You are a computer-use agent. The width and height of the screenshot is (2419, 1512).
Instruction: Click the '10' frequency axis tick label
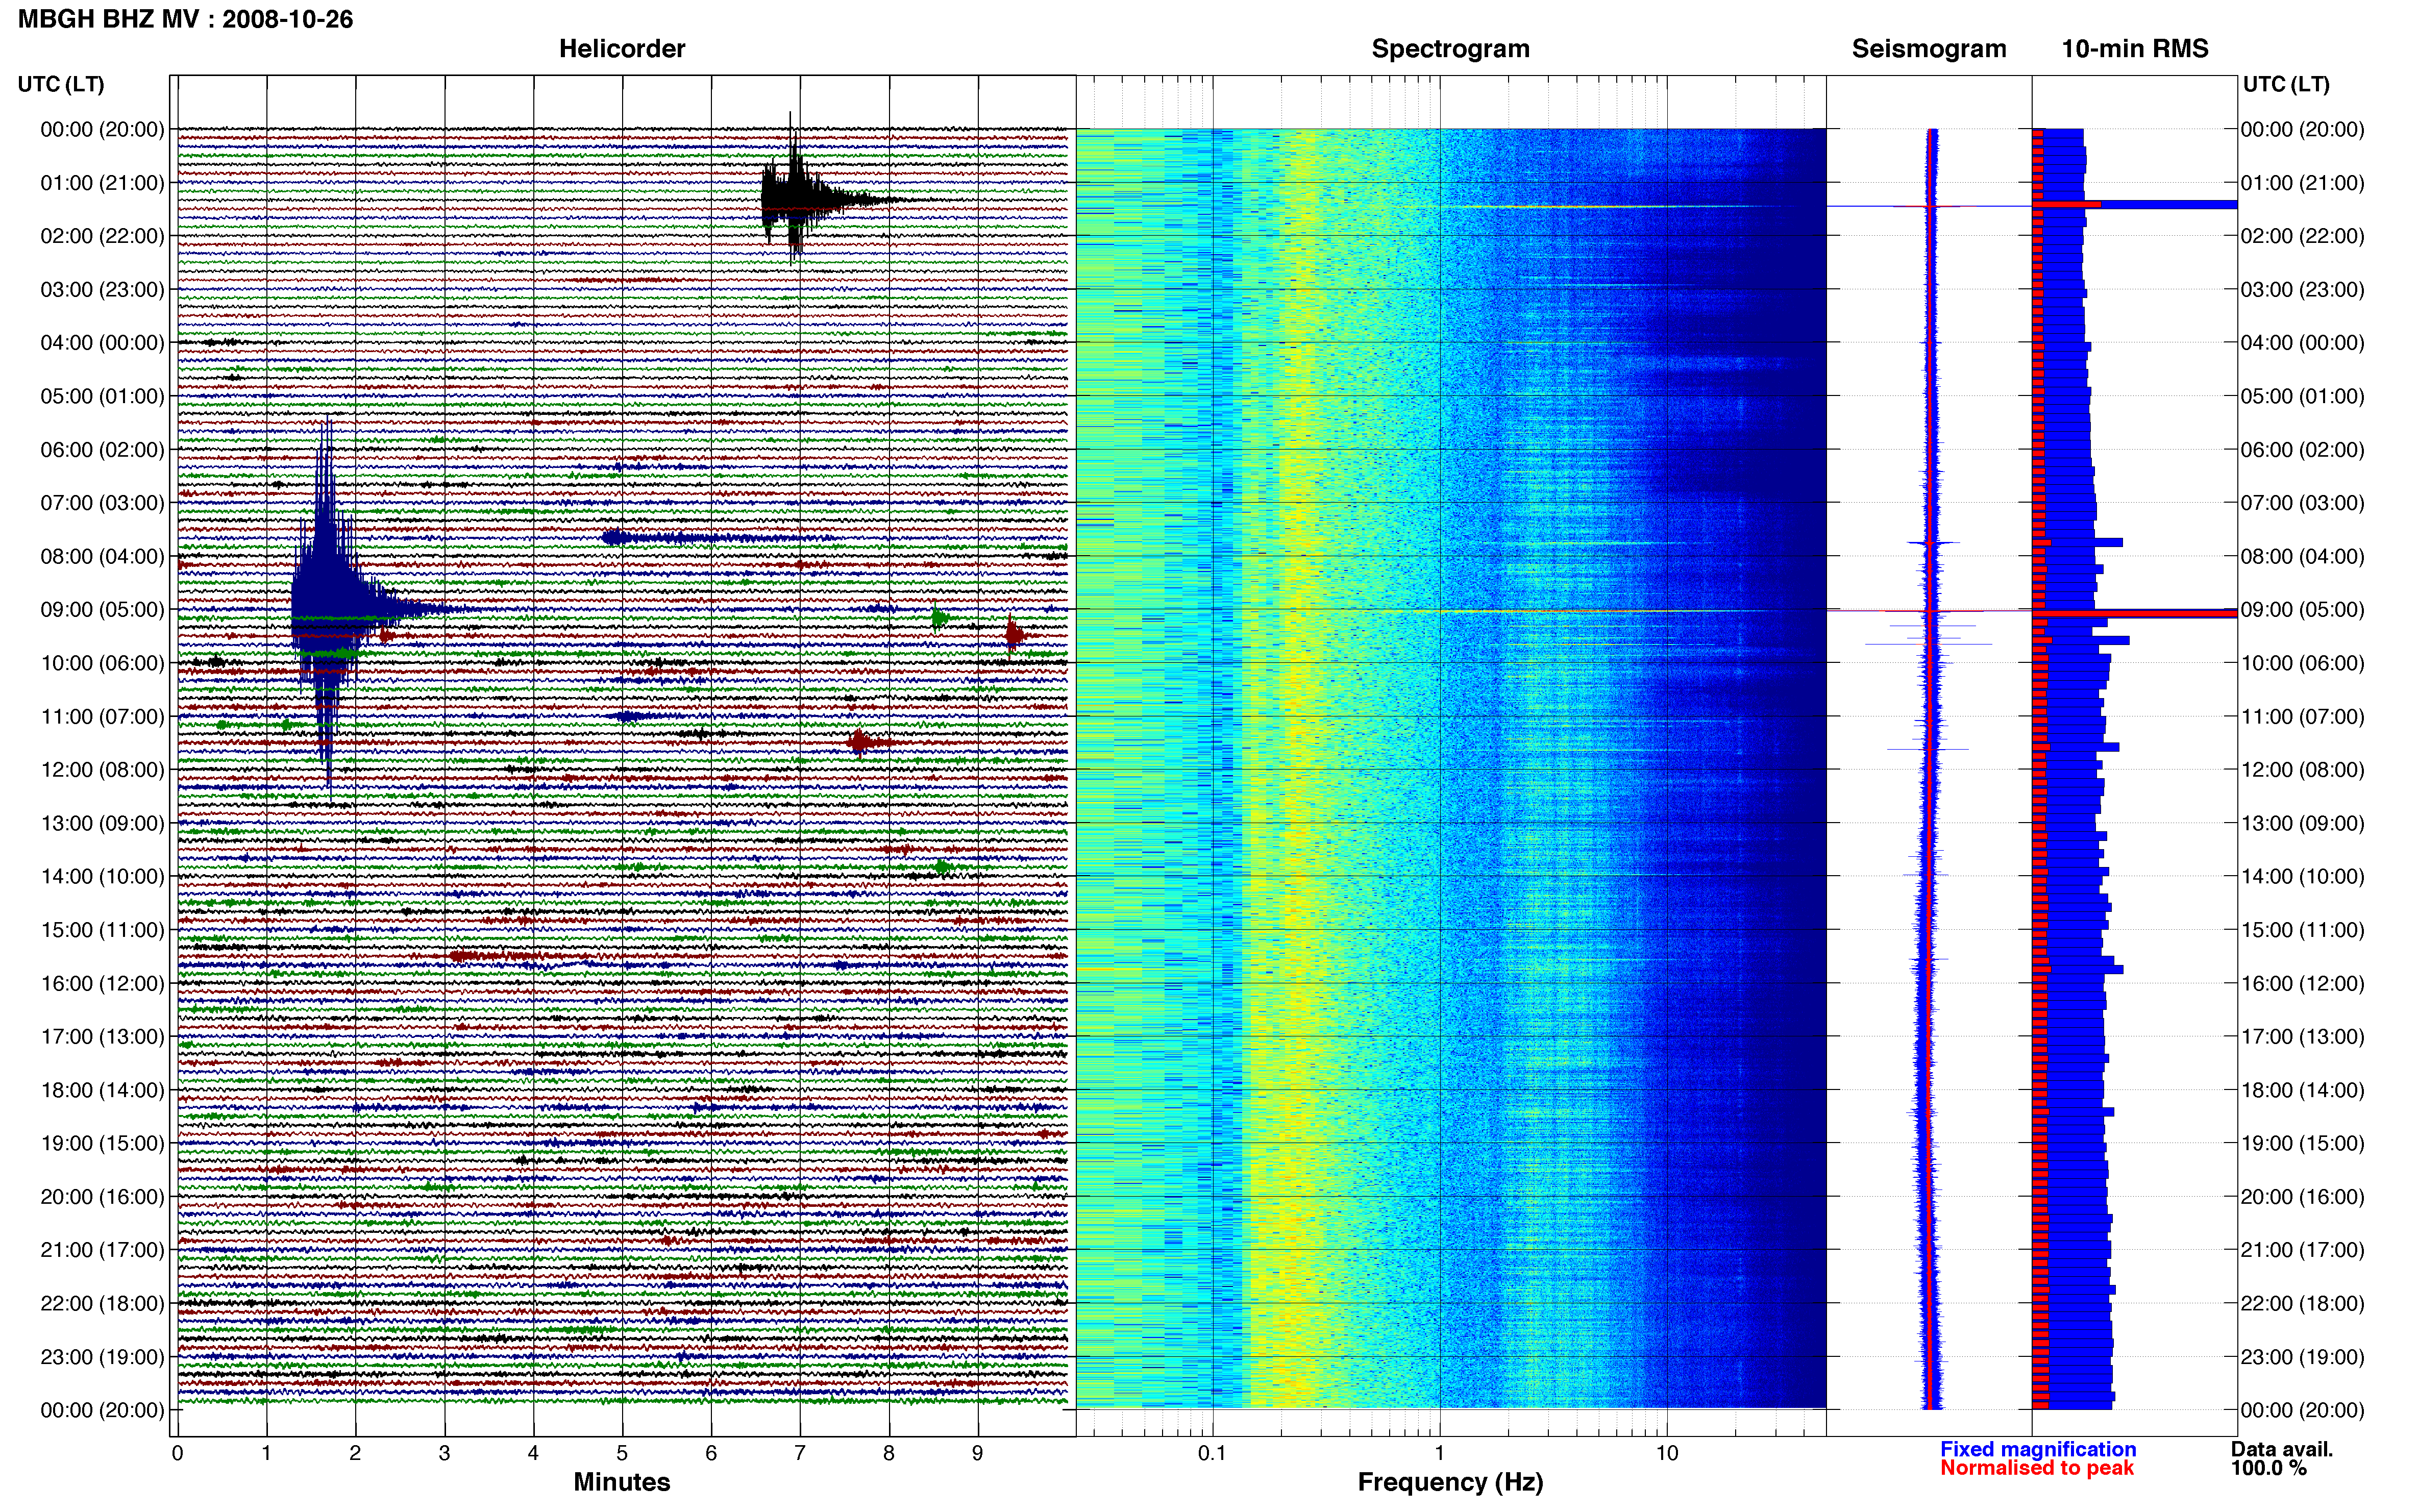pyautogui.click(x=1667, y=1453)
